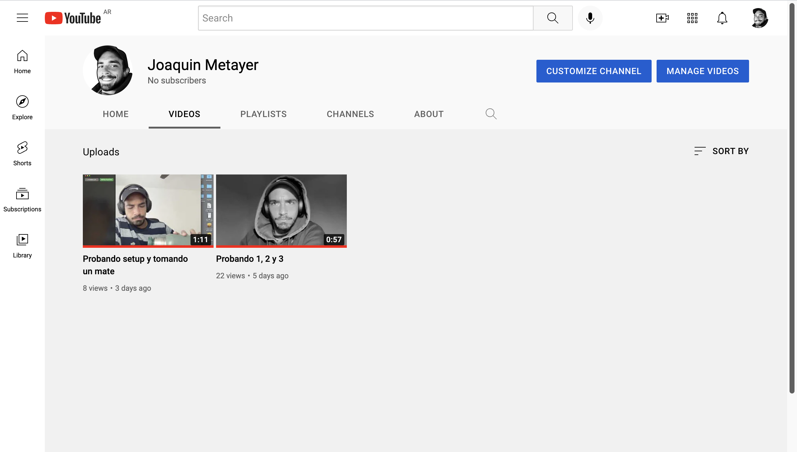The image size is (797, 452).
Task: Click the YouTube logo
Action: click(x=73, y=18)
